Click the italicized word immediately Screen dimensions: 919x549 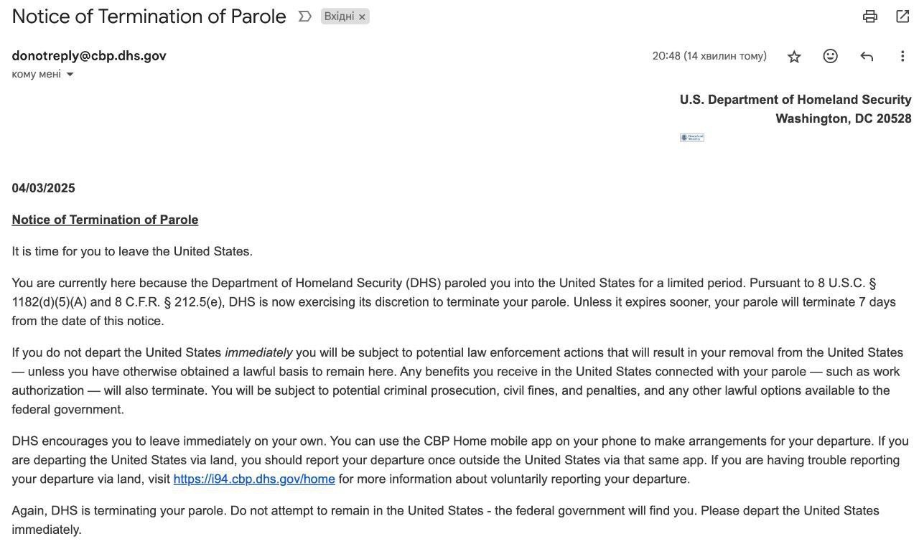coord(258,352)
